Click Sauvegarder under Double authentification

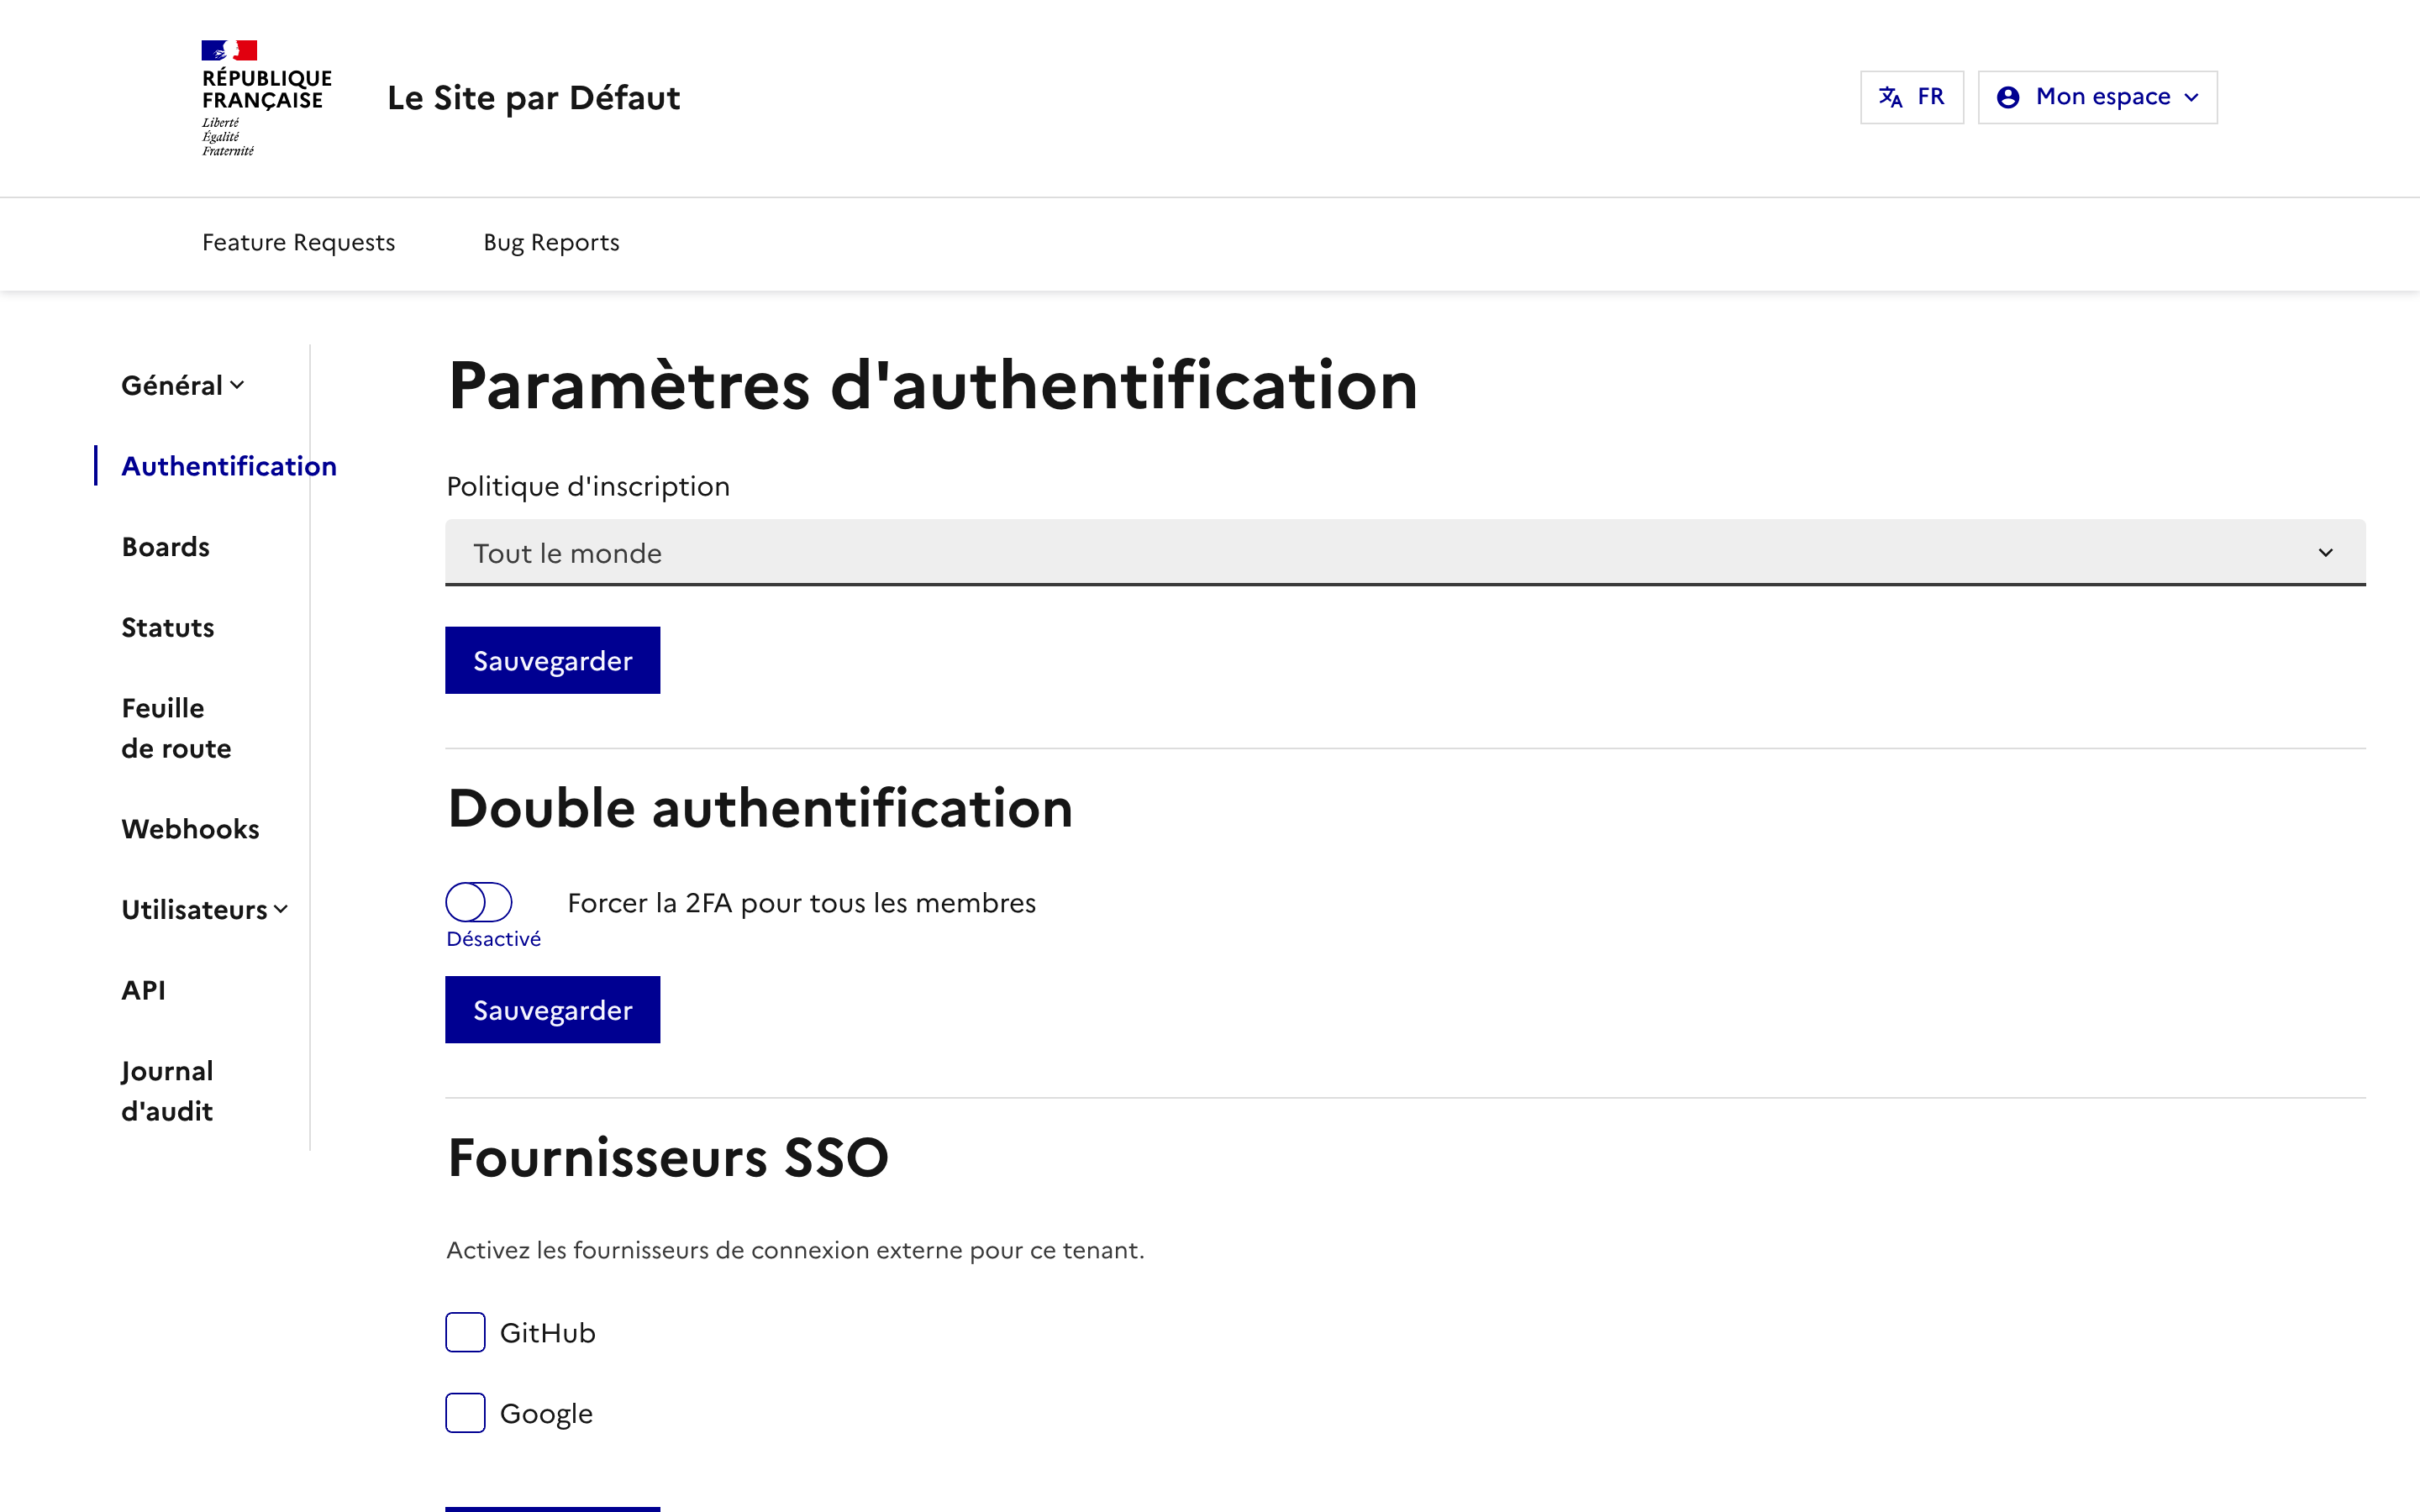tap(552, 1009)
